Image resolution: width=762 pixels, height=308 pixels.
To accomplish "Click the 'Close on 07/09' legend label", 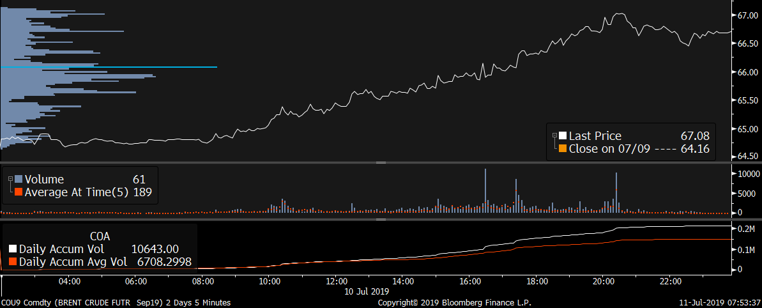I will (x=609, y=149).
